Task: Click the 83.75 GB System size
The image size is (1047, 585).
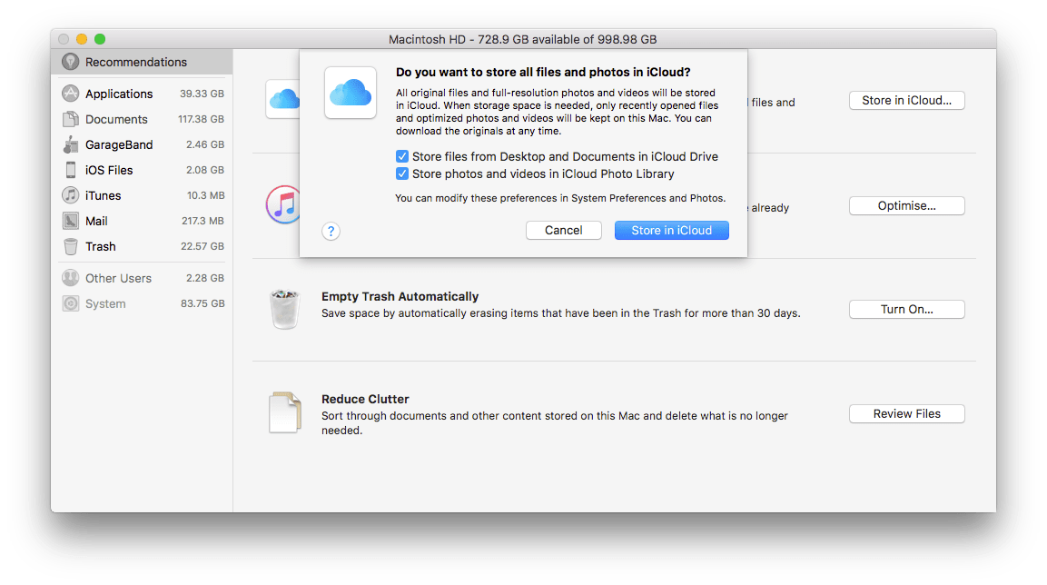Action: pos(202,303)
